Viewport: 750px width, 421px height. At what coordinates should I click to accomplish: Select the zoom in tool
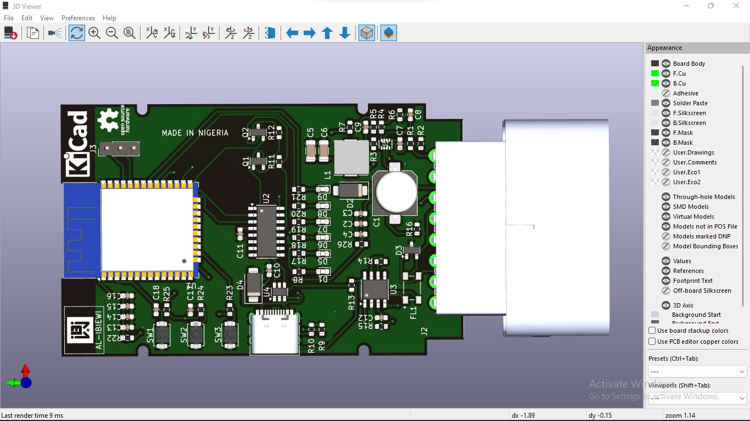click(x=94, y=33)
